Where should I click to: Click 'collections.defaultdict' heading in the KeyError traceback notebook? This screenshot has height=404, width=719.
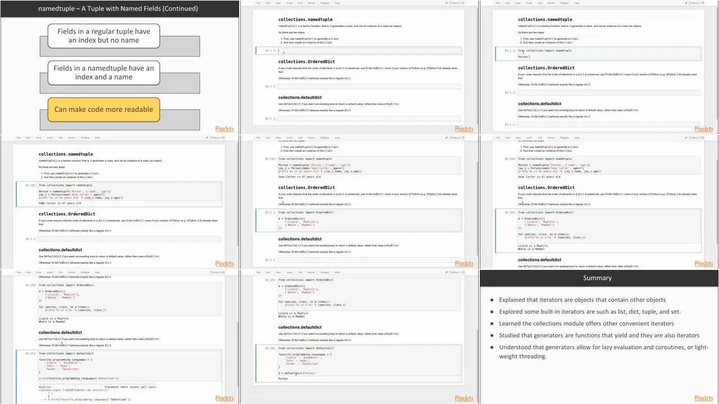point(60,333)
